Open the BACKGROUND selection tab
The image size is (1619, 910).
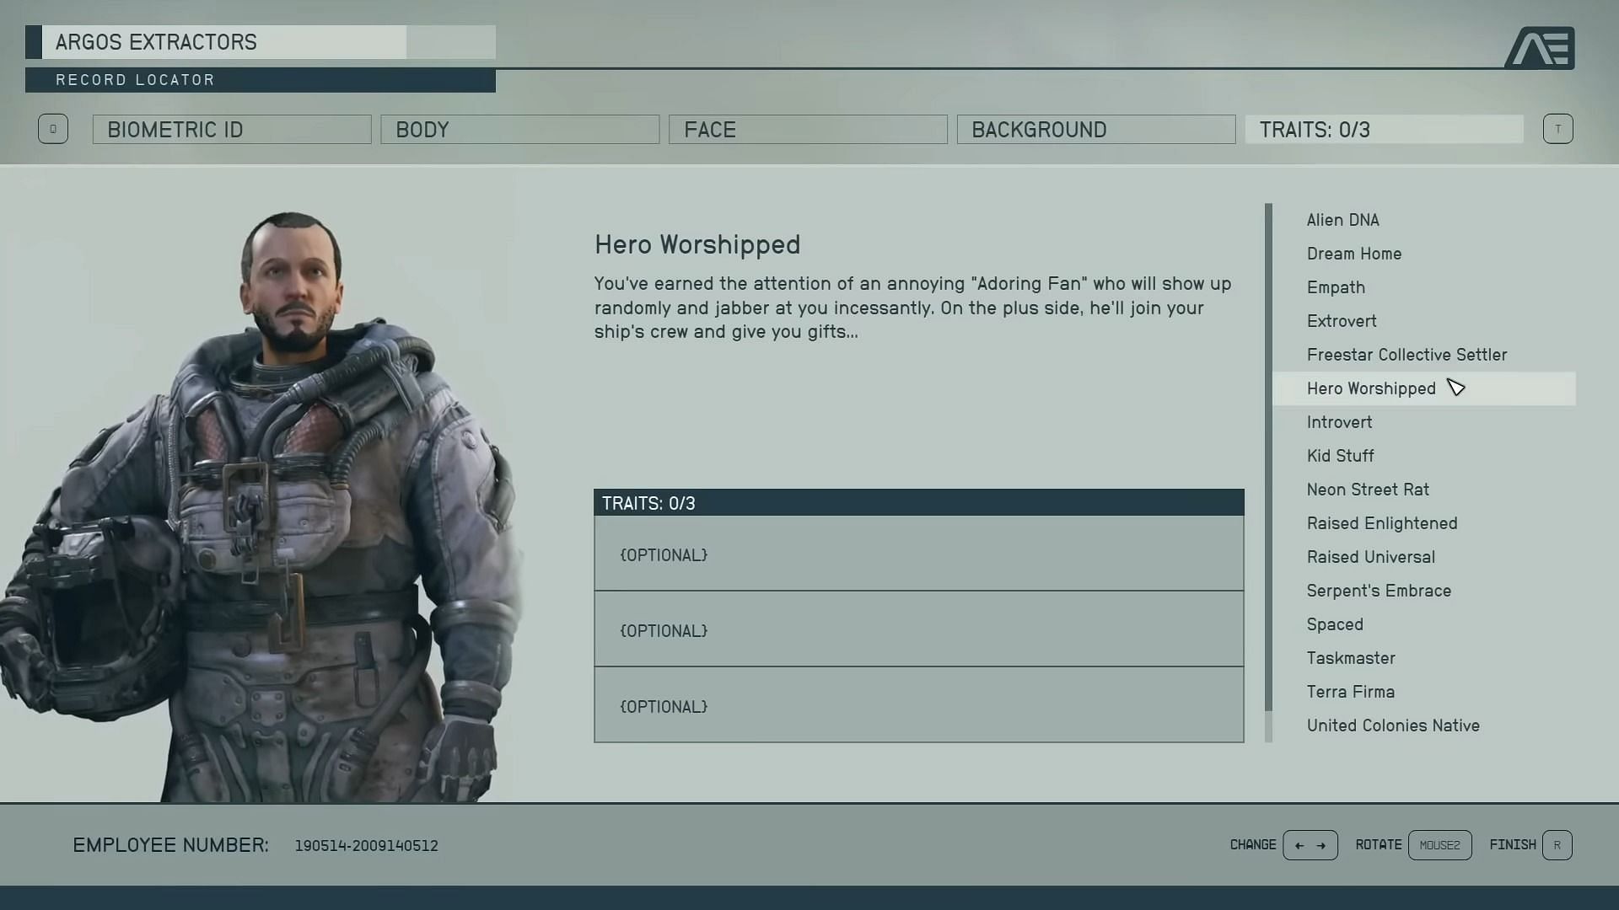tap(1095, 128)
